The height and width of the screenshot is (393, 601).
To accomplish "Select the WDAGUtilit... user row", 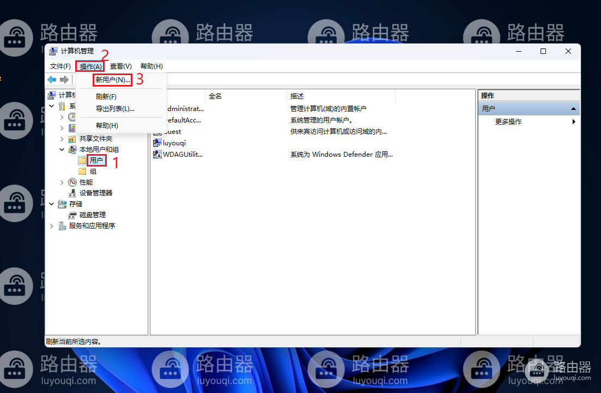I will [x=183, y=155].
